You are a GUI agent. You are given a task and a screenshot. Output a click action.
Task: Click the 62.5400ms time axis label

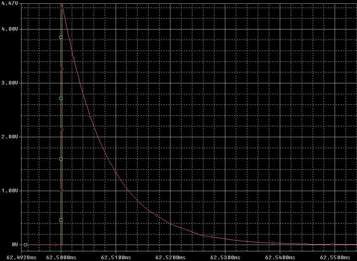(280, 258)
